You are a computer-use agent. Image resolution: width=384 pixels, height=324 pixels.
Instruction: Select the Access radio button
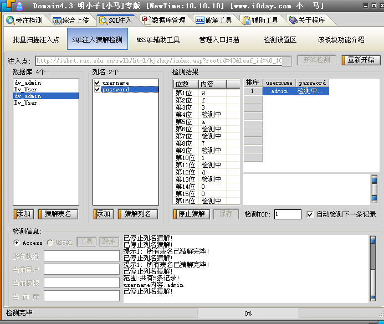click(17, 243)
